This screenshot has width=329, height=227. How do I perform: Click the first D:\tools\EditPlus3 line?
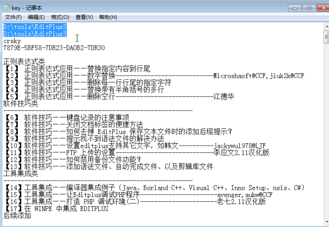tap(35, 27)
